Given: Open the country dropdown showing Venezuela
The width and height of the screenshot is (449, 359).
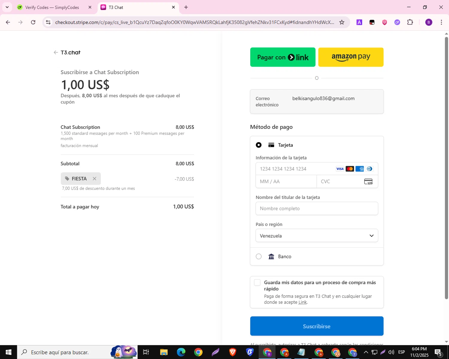Looking at the screenshot, I should pyautogui.click(x=317, y=236).
